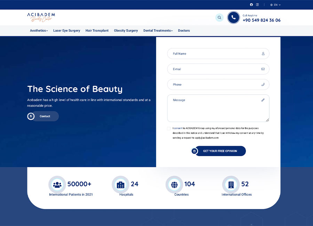
Task: Click the calendar icon on the opinion button
Action: click(x=194, y=151)
